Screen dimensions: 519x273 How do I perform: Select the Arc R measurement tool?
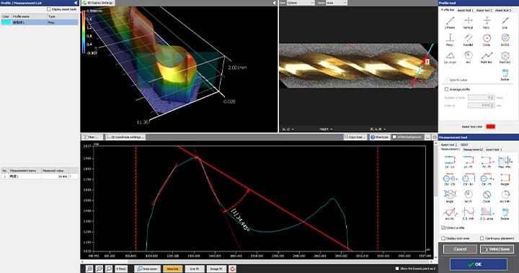(468, 197)
